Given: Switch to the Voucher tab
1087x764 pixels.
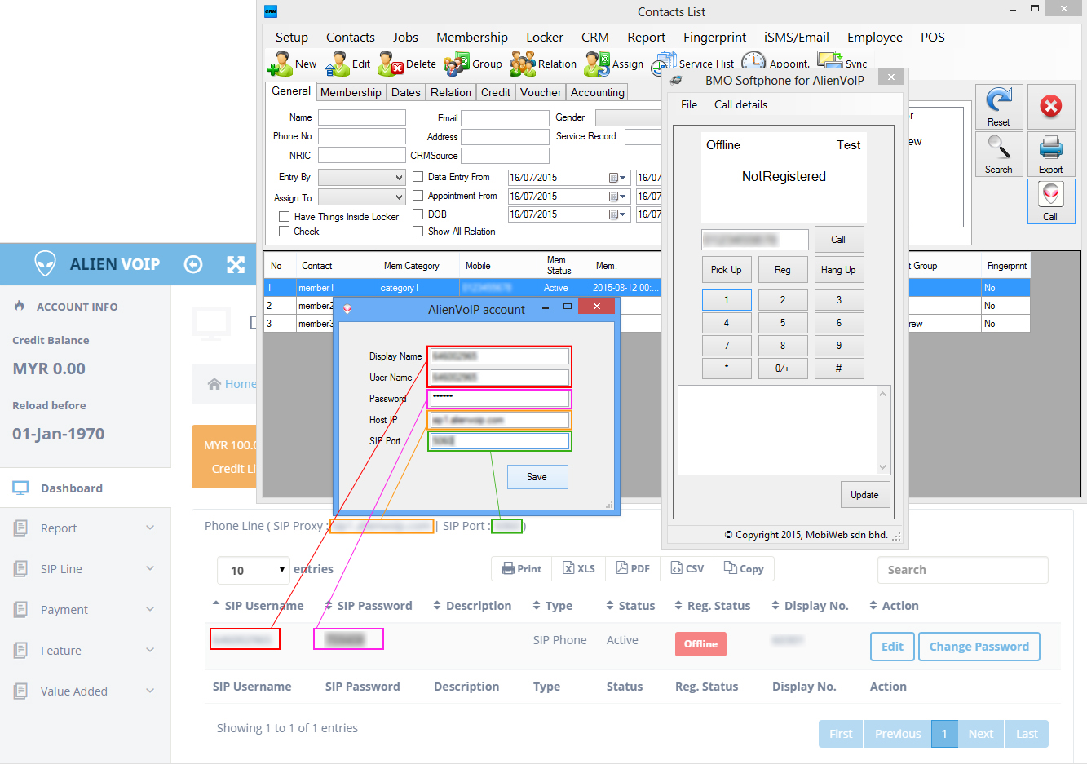Looking at the screenshot, I should (x=541, y=92).
